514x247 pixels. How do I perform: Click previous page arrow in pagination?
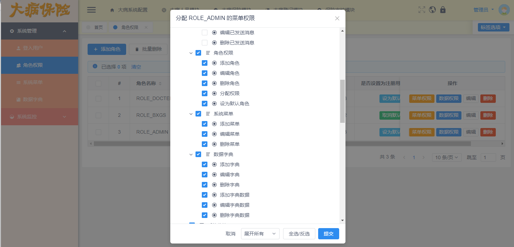click(404, 157)
